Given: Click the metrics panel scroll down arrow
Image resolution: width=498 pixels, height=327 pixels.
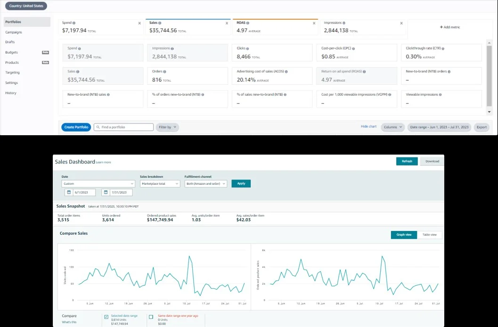Looking at the screenshot, I should [489, 112].
